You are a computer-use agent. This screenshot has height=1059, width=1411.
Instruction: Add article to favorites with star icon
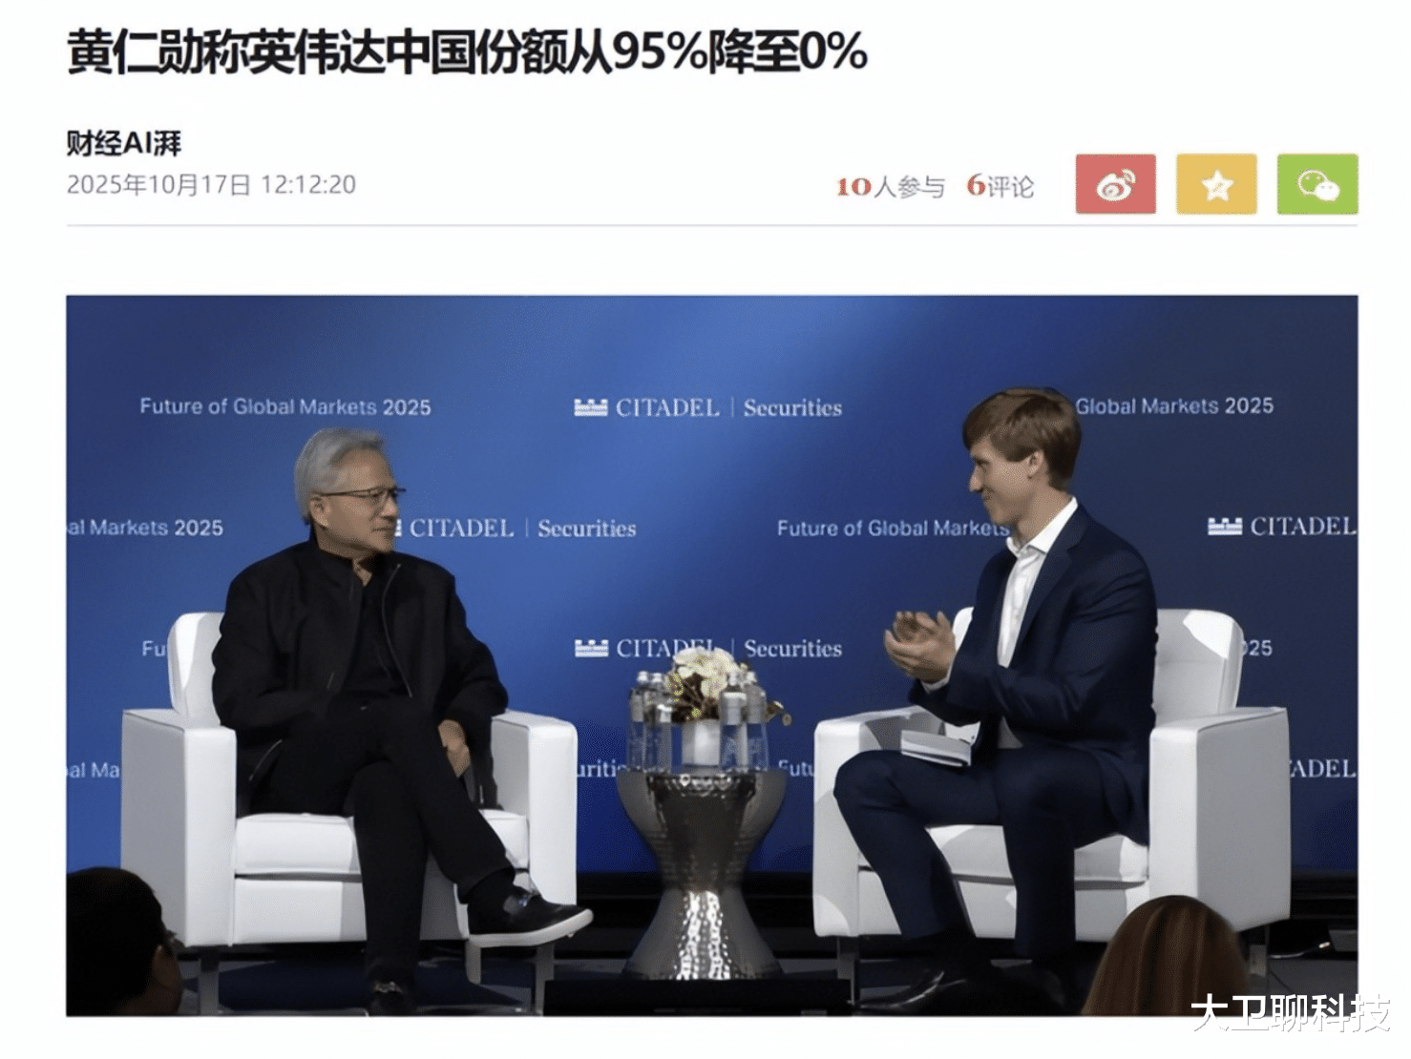click(x=1216, y=184)
